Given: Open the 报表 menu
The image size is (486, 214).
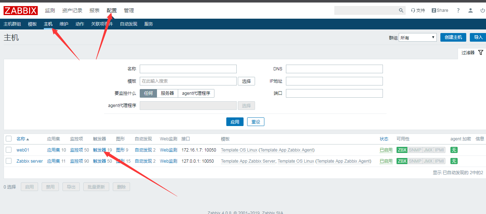Looking at the screenshot, I should 94,10.
